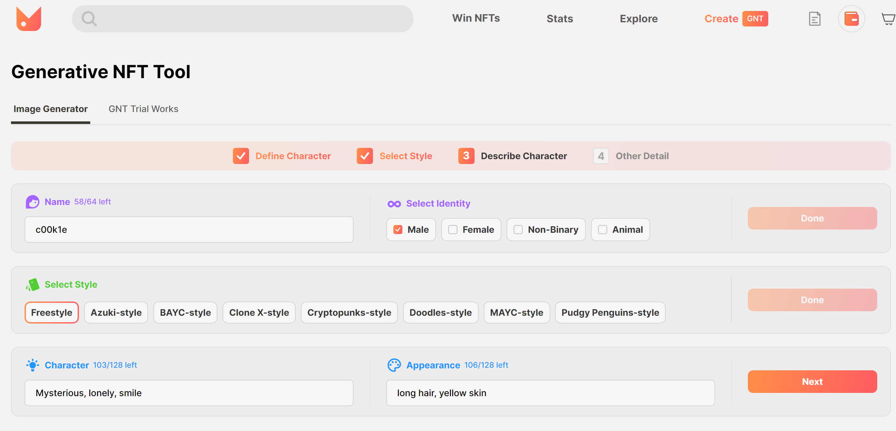
Task: Open the Stats menu
Action: pyautogui.click(x=560, y=19)
